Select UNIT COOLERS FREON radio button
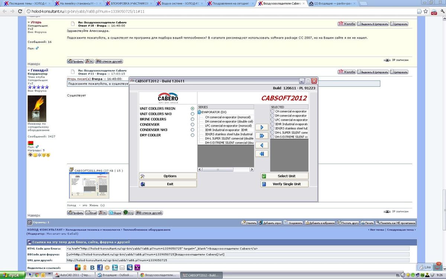 (193, 109)
